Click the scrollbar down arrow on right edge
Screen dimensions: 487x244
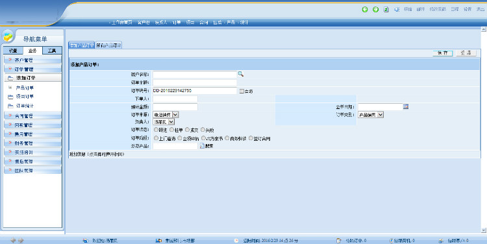[x=483, y=230]
